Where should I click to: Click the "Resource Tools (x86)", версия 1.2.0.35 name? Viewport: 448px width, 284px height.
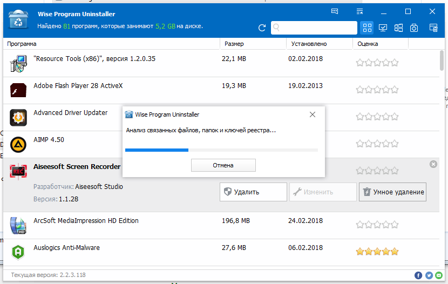94,58
